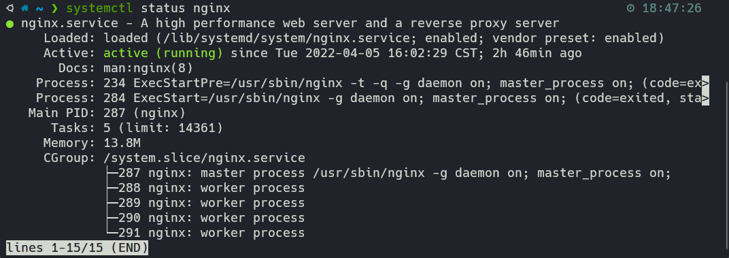
Task: Click the clock icon beside 18:47:26
Action: (x=631, y=8)
